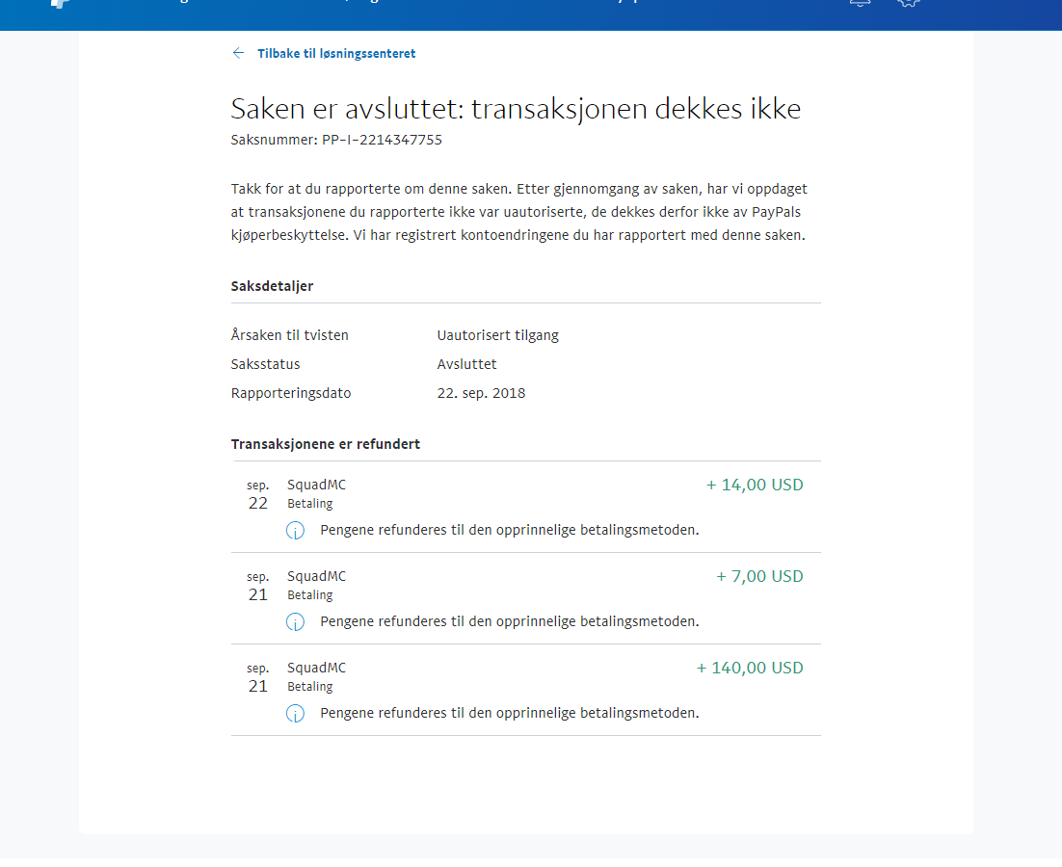
Task: Click the + 14,00 USD amount
Action: [755, 486]
